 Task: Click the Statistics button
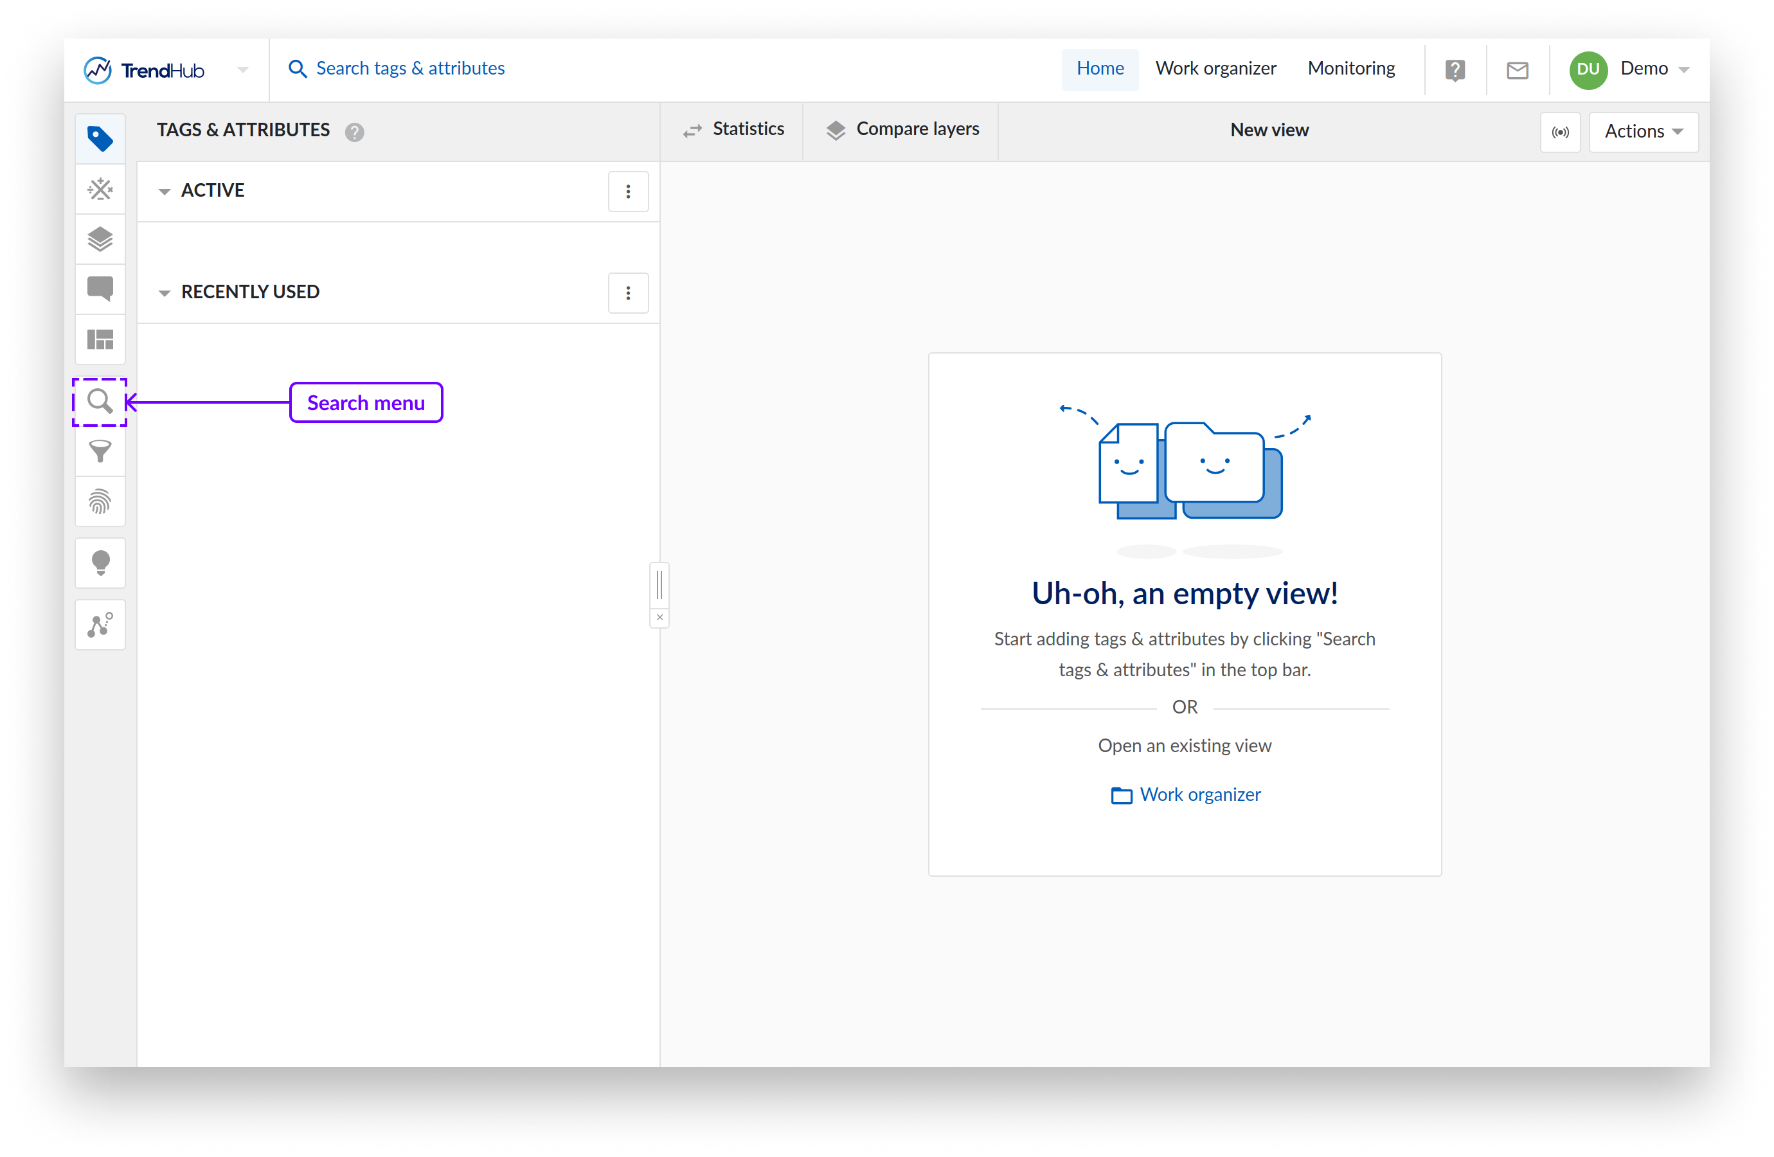pyautogui.click(x=733, y=130)
